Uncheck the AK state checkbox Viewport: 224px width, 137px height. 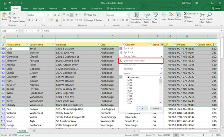pyautogui.click(x=128, y=80)
